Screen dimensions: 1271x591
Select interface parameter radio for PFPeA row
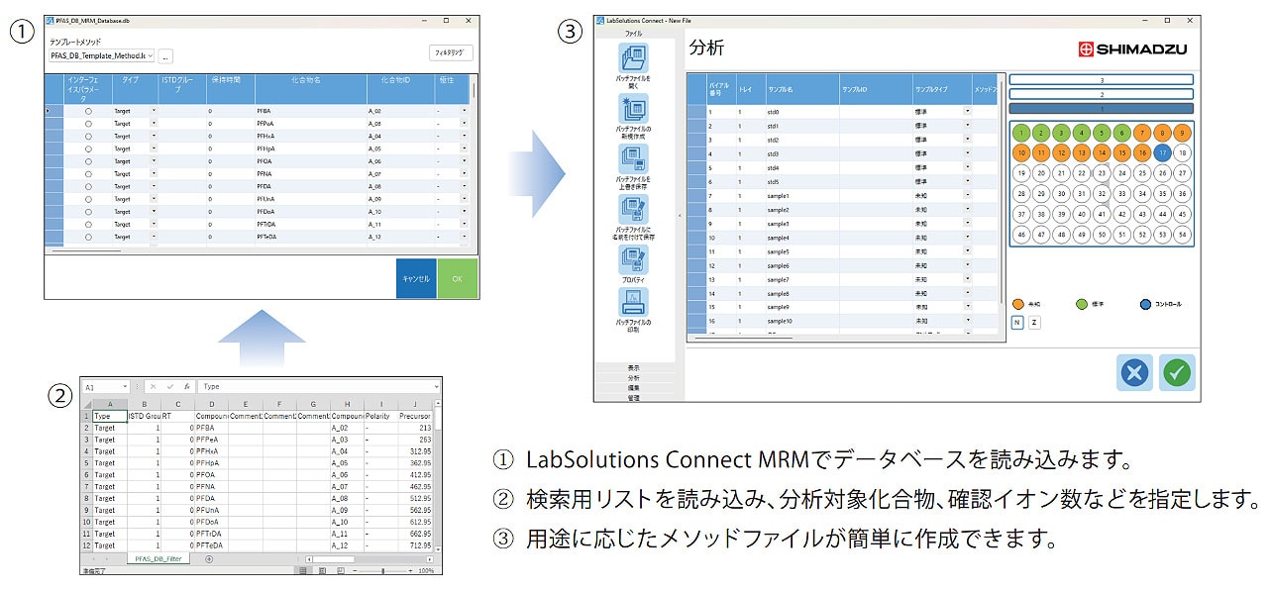tap(88, 124)
